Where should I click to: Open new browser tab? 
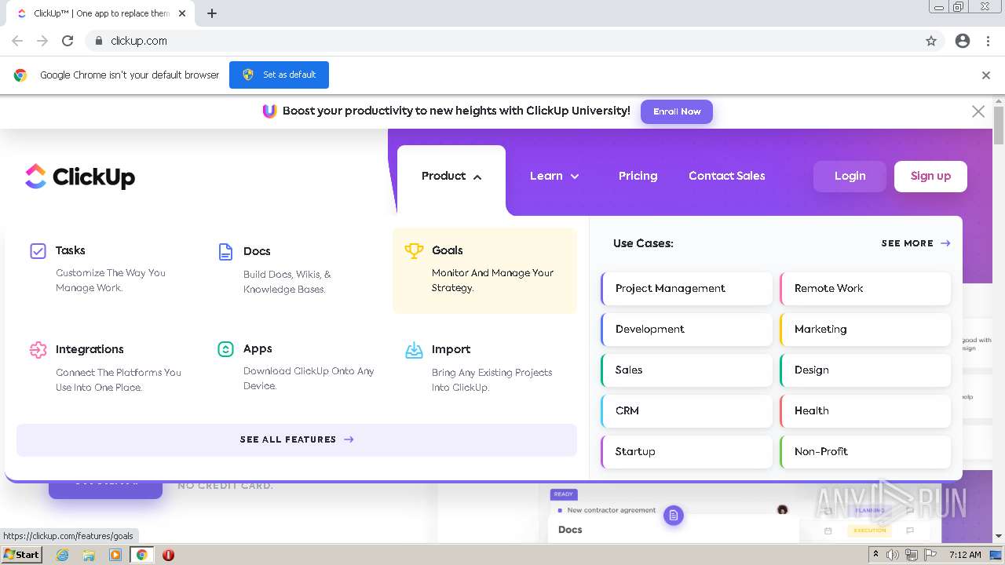click(212, 13)
